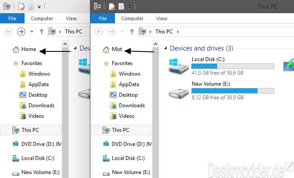Image resolution: width=294 pixels, height=178 pixels.
Task: Click Up arrow button in left window
Action: click(42, 32)
